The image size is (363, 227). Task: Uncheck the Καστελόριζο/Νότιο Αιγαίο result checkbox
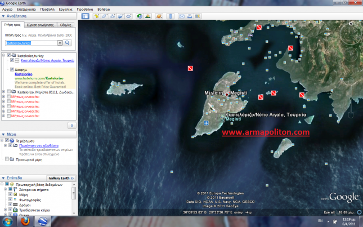tap(12, 60)
